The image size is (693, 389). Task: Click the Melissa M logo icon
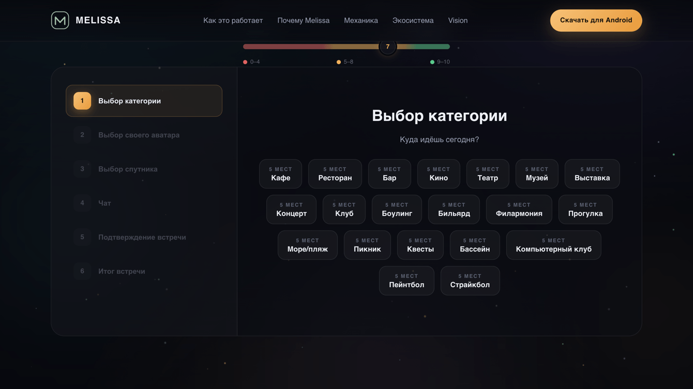pyautogui.click(x=60, y=20)
